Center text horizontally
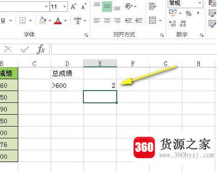Image resolution: width=217 pixels, height=172 pixels. [x=107, y=20]
